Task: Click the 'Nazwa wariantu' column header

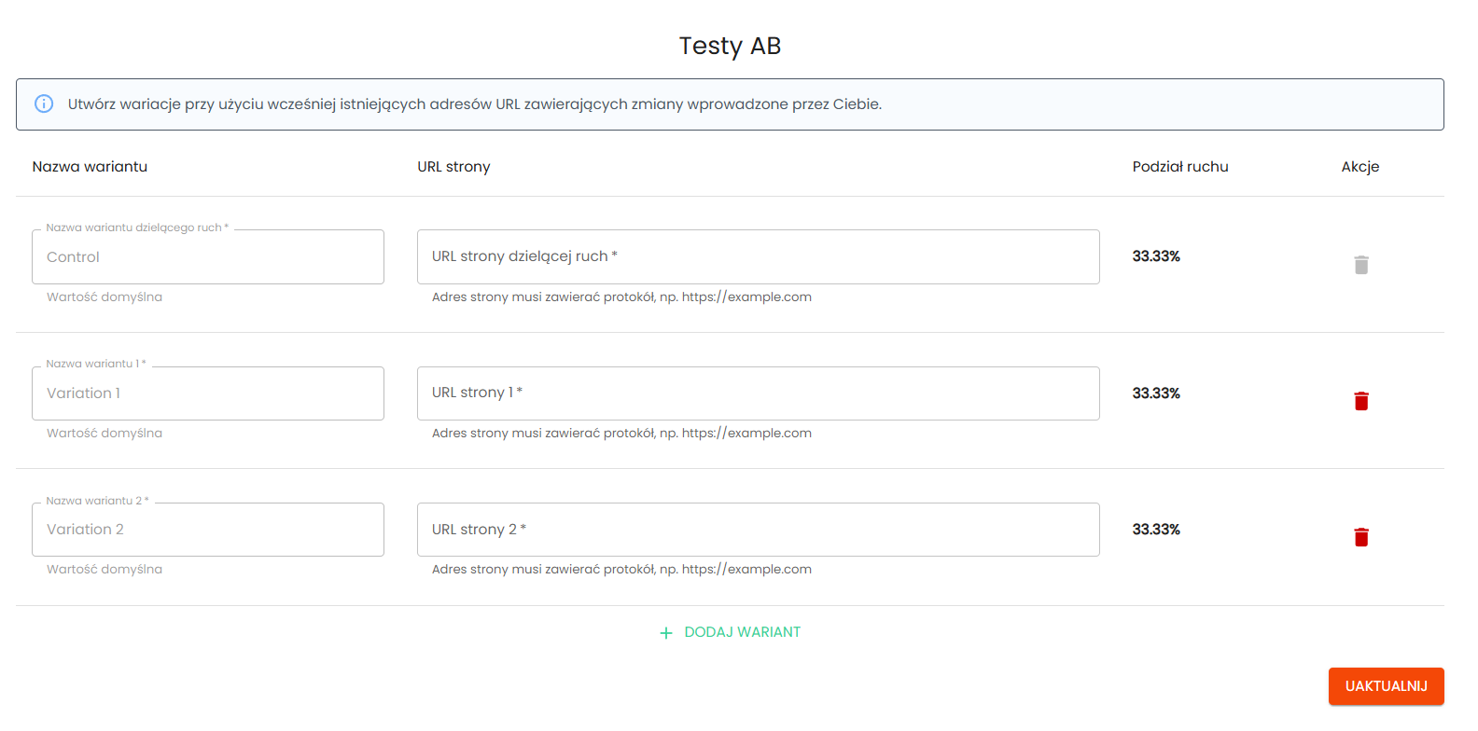Action: 90,167
